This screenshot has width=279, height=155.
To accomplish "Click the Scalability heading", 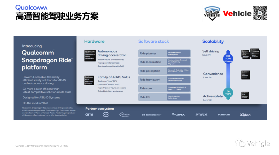I will [x=213, y=42].
